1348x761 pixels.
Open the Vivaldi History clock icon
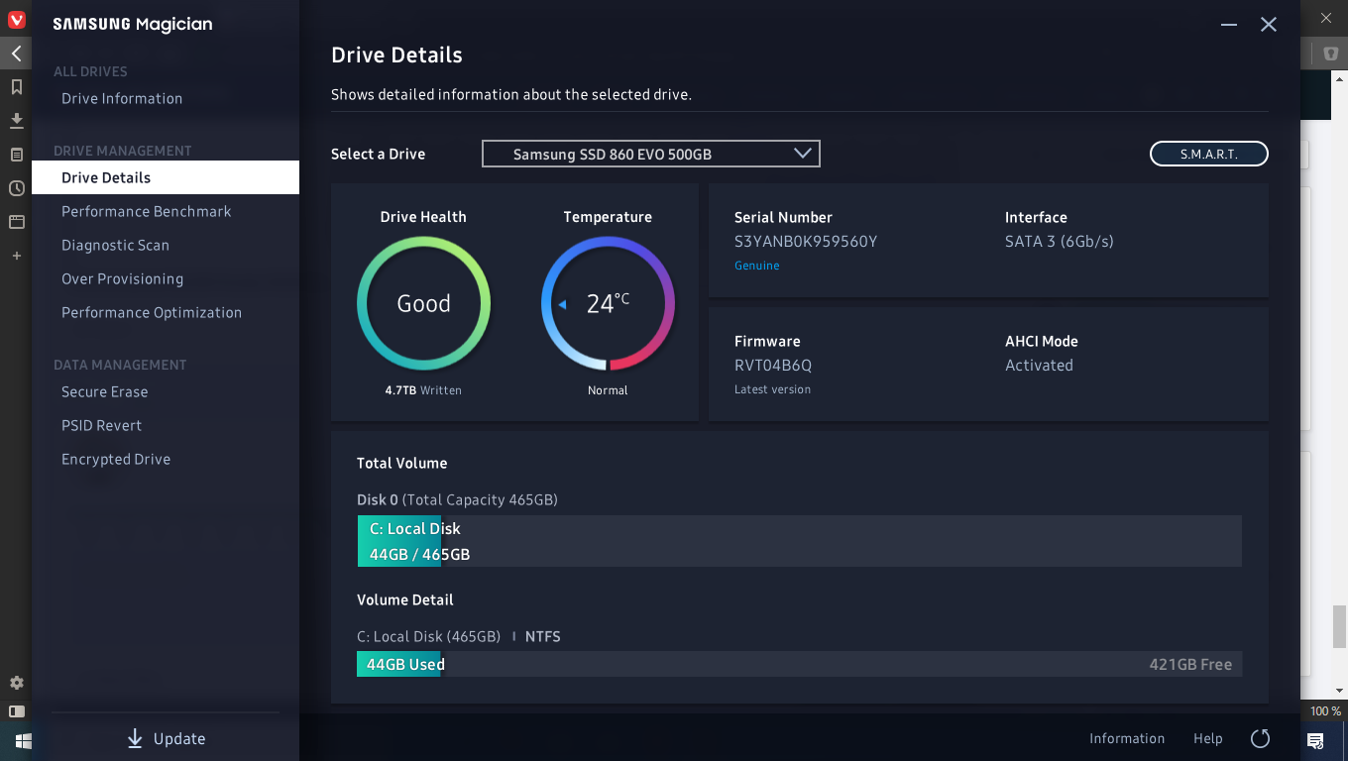coord(16,188)
